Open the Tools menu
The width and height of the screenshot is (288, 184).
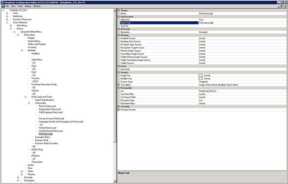click(x=20, y=6)
